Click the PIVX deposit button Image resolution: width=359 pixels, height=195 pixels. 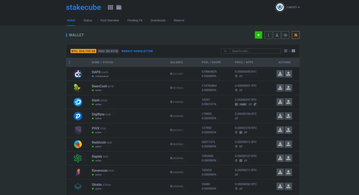pyautogui.click(x=280, y=130)
